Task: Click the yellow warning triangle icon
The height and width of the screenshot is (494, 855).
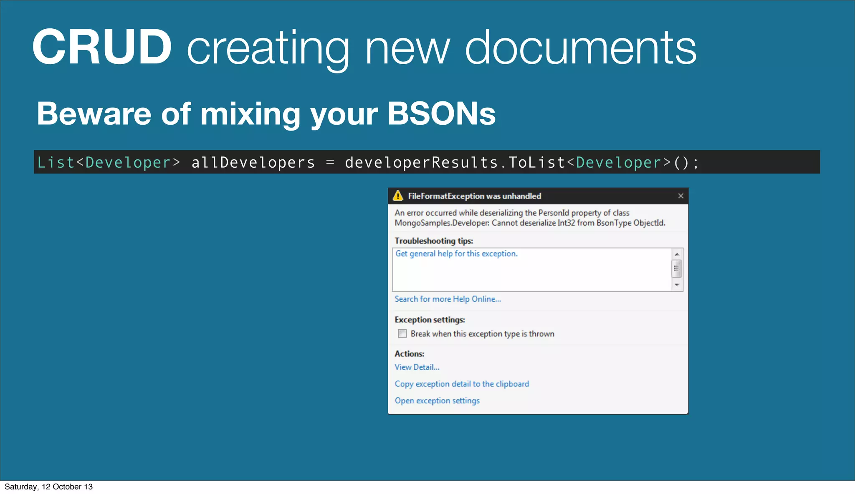Action: coord(398,196)
